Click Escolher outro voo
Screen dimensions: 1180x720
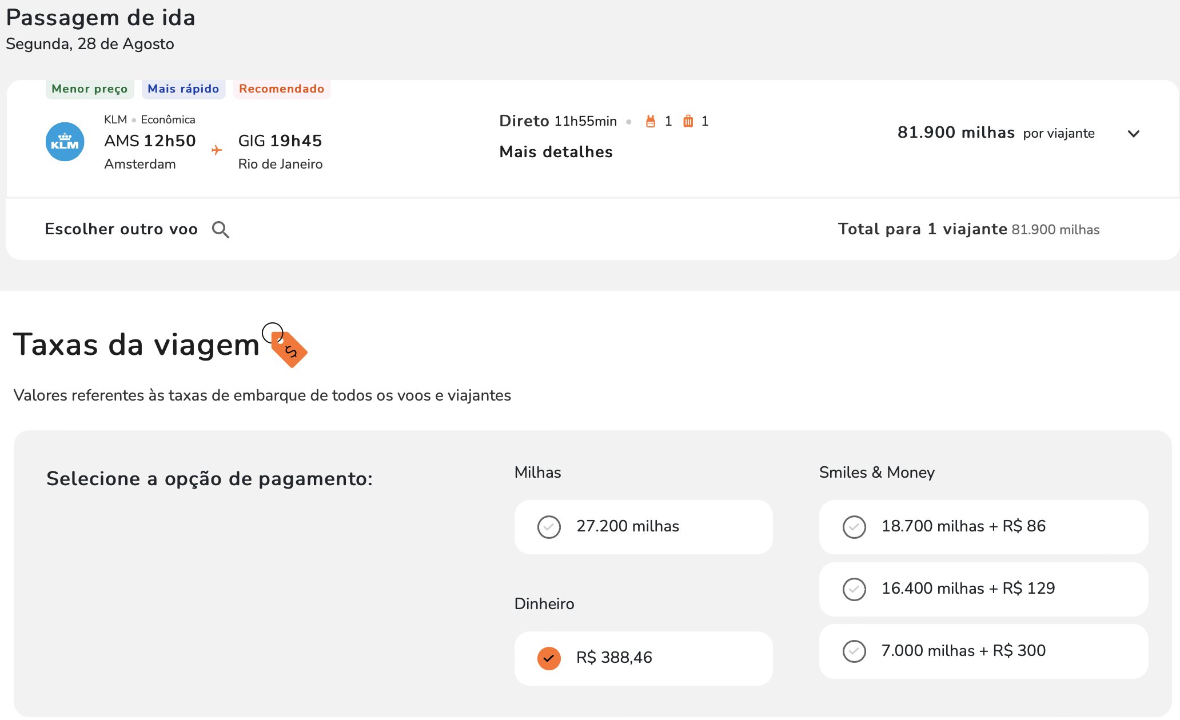coord(121,230)
